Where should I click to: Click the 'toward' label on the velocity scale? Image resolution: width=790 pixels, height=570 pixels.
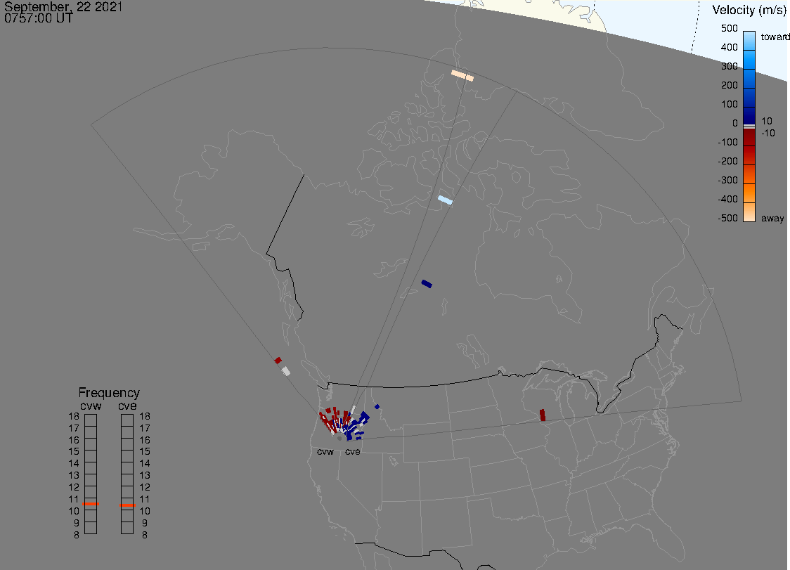[775, 37]
